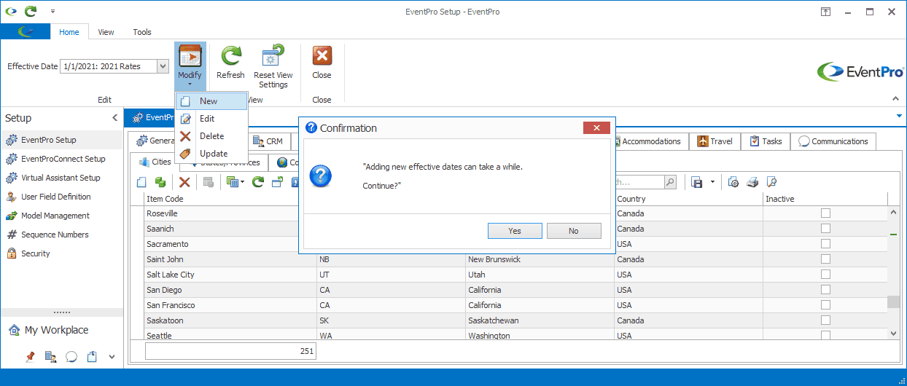
Task: Open the save layout dropdown arrow
Action: pyautogui.click(x=712, y=182)
